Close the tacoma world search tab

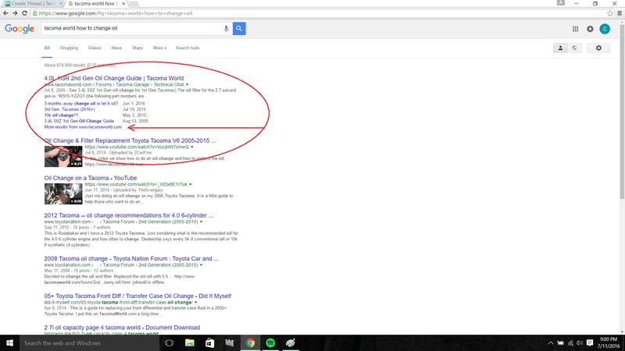pyautogui.click(x=123, y=4)
